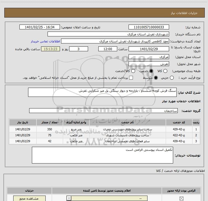Select the خدمت radio button

(151, 71)
